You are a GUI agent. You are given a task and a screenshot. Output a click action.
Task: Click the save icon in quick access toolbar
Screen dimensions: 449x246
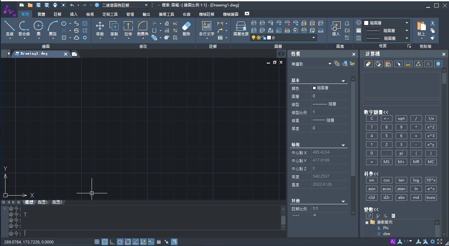[x=38, y=5]
